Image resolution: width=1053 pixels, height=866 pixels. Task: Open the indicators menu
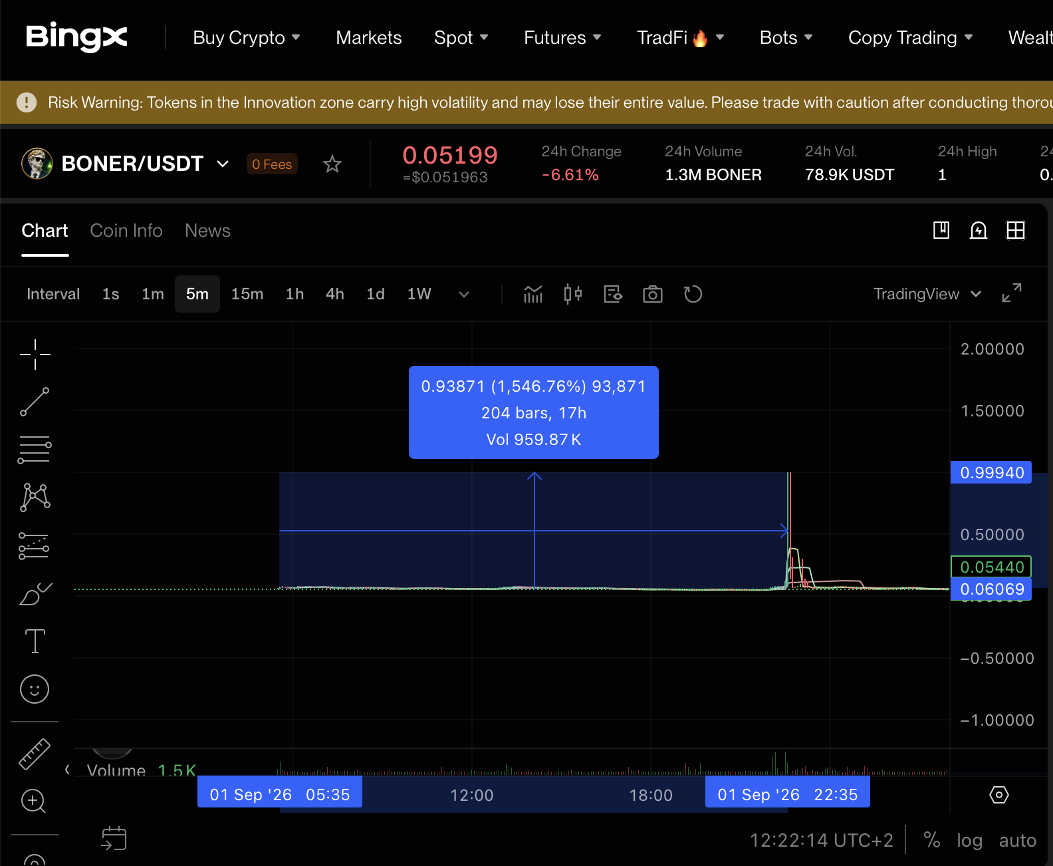pos(533,294)
